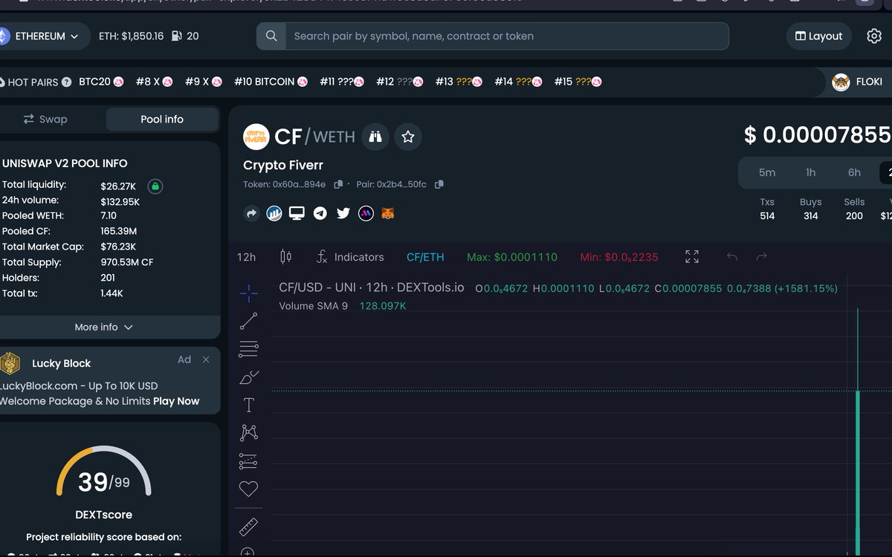Add CF/WETH to favorites with the star
This screenshot has height=557, width=892.
[x=408, y=137]
